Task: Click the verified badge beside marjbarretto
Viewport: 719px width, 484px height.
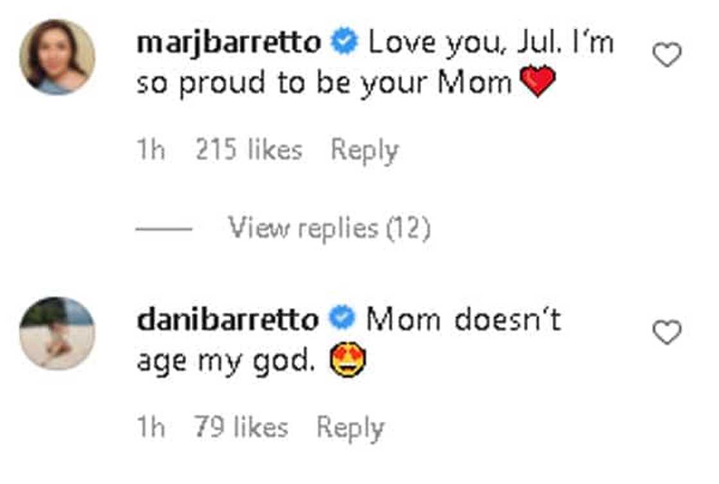Action: click(344, 43)
